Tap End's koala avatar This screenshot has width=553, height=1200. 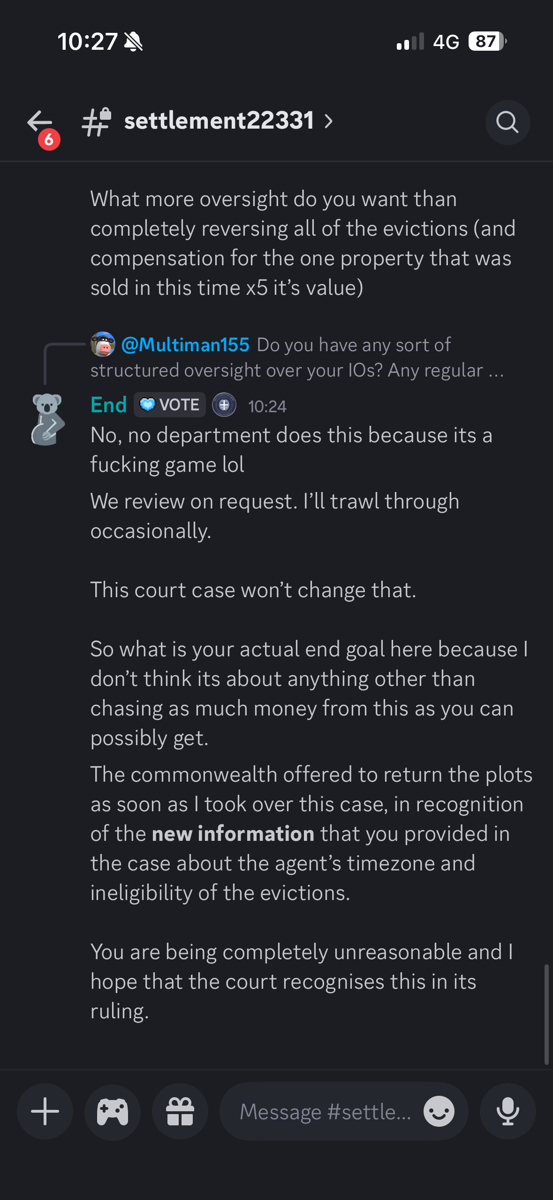pyautogui.click(x=47, y=419)
